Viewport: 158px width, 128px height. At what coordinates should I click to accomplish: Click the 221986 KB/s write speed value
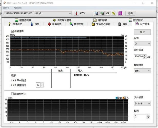point(81,75)
